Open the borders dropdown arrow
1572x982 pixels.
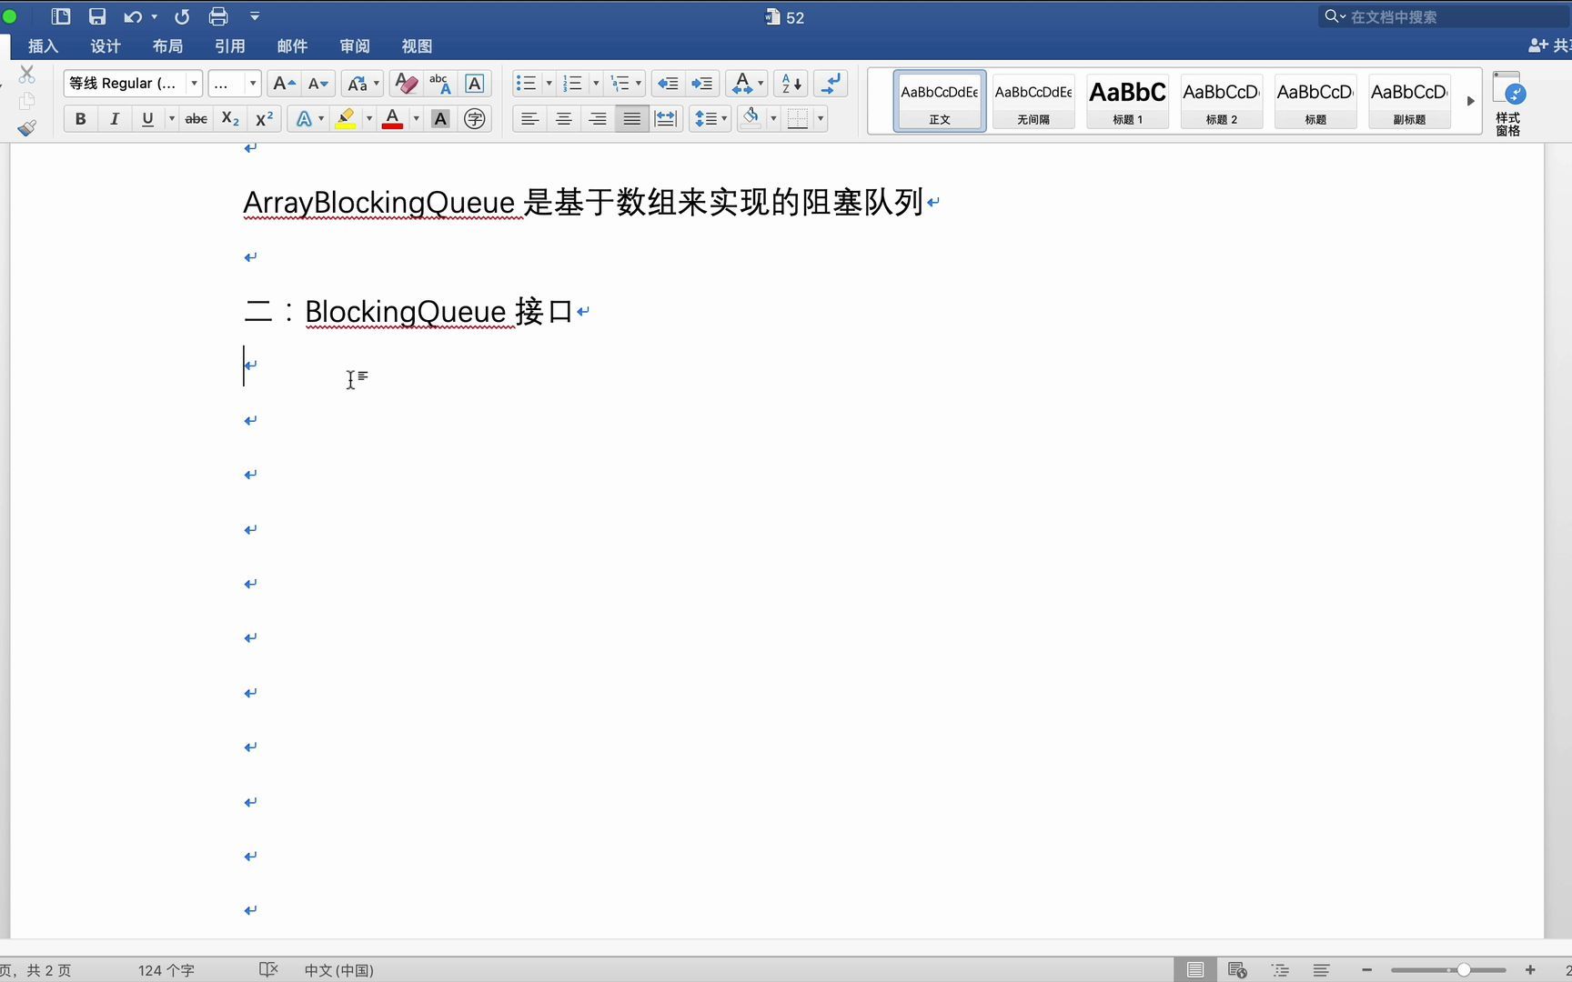(x=821, y=119)
